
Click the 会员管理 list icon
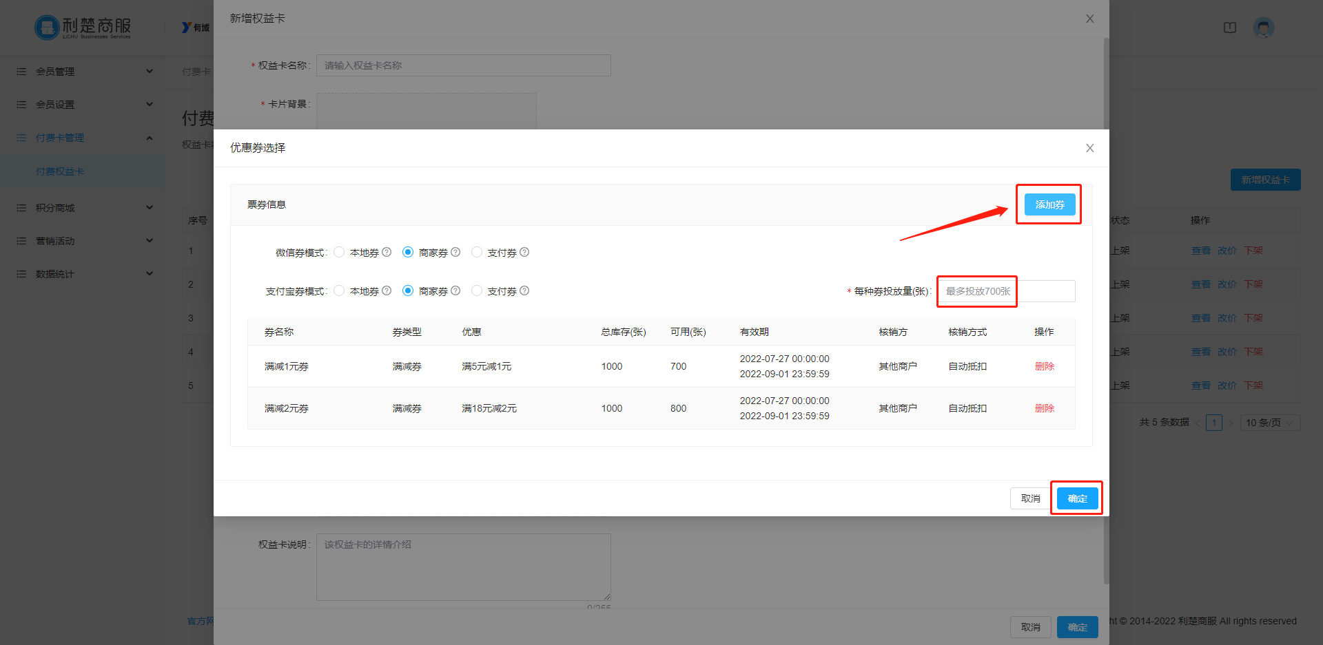(21, 72)
